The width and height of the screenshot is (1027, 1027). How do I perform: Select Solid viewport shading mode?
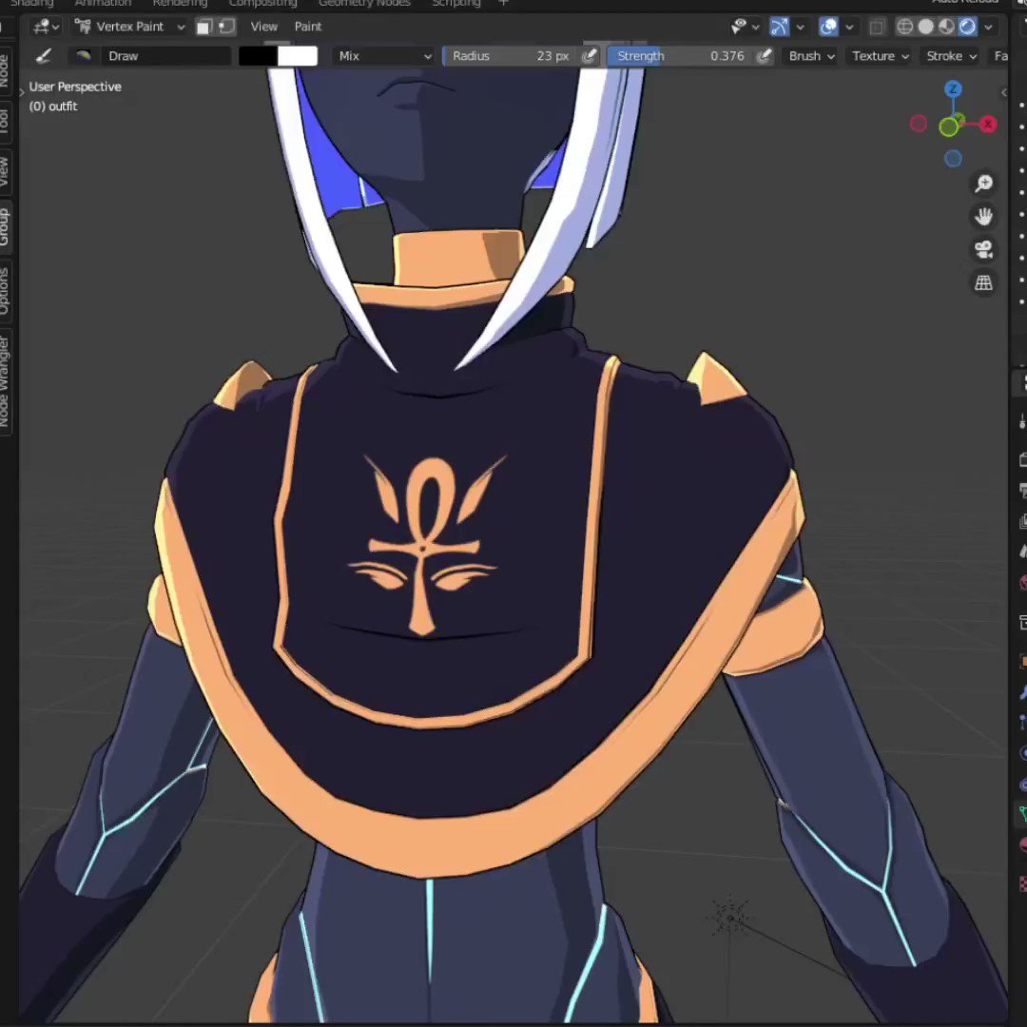click(x=925, y=26)
